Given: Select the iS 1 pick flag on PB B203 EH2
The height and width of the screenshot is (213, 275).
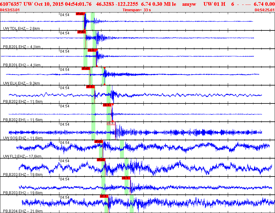Looking at the screenshot, I should (x=126, y=178).
